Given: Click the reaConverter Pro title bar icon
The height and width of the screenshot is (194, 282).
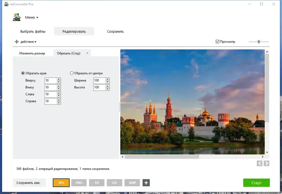Looking at the screenshot, I should pyautogui.click(x=6, y=4).
